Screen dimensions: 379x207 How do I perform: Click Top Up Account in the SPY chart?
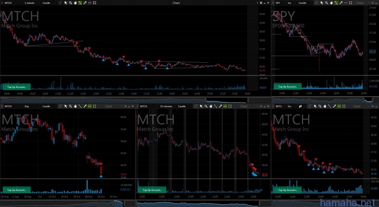pyautogui.click(x=287, y=86)
